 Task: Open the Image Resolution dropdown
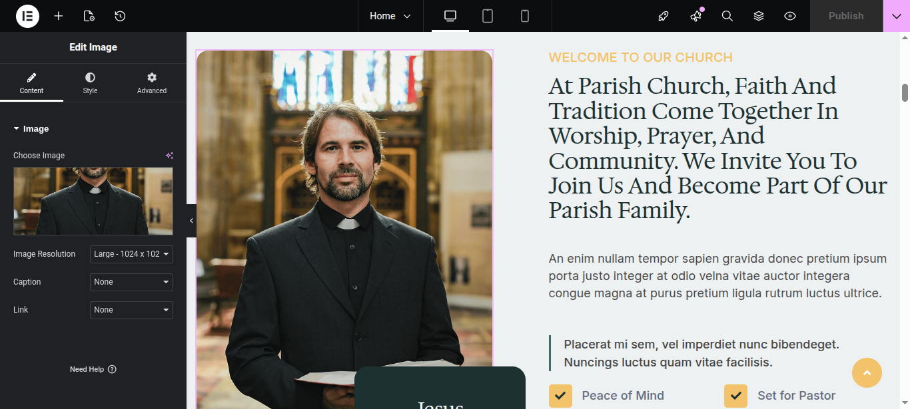click(131, 254)
